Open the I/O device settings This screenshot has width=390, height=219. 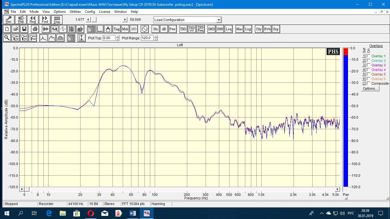tap(134, 29)
